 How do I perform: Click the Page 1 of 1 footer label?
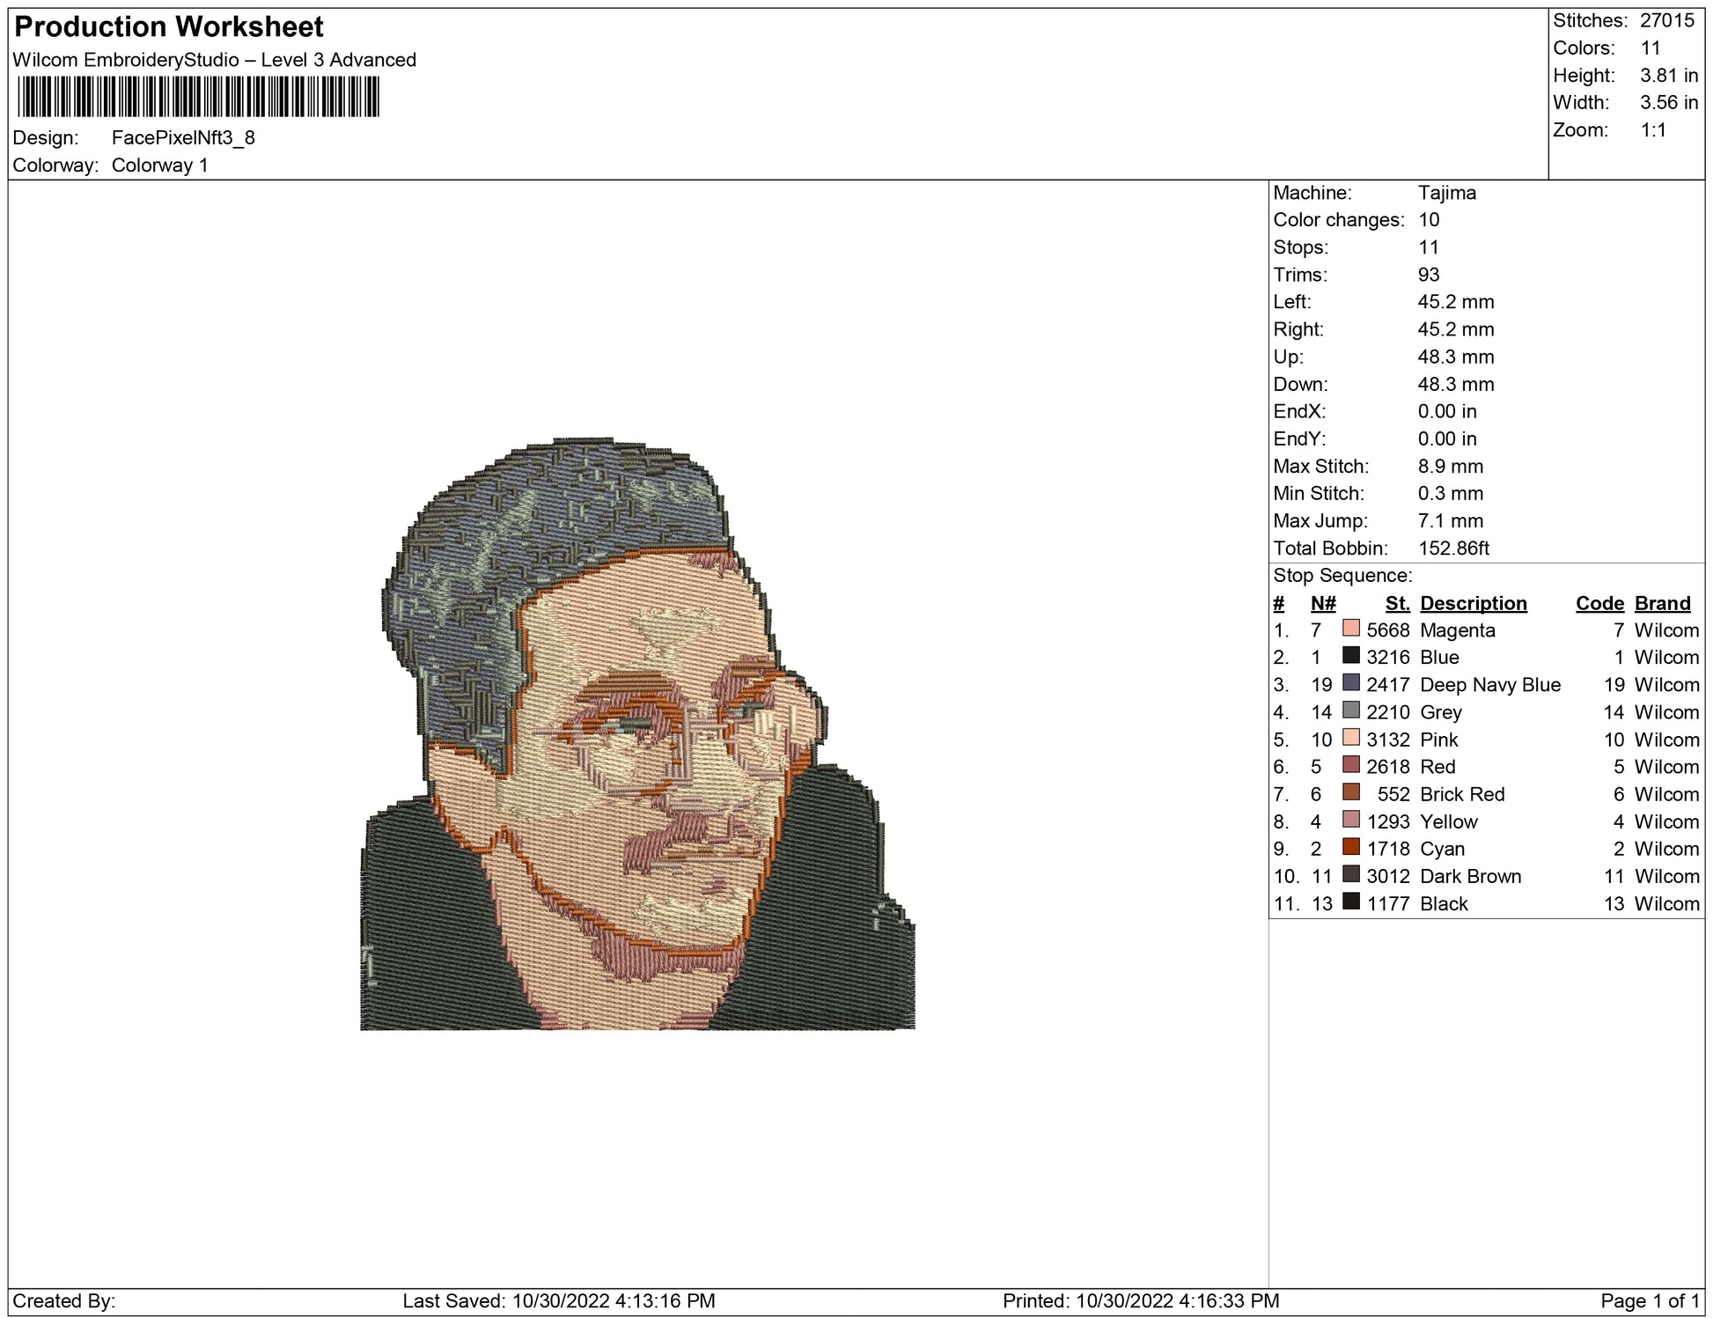[x=1649, y=1300]
